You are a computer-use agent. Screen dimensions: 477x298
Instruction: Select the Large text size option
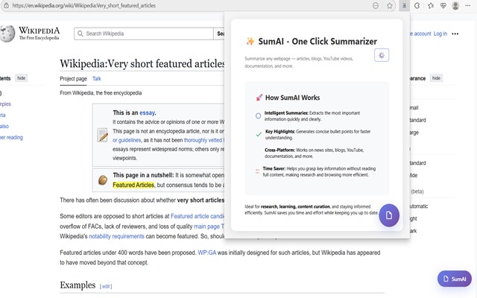(414, 133)
